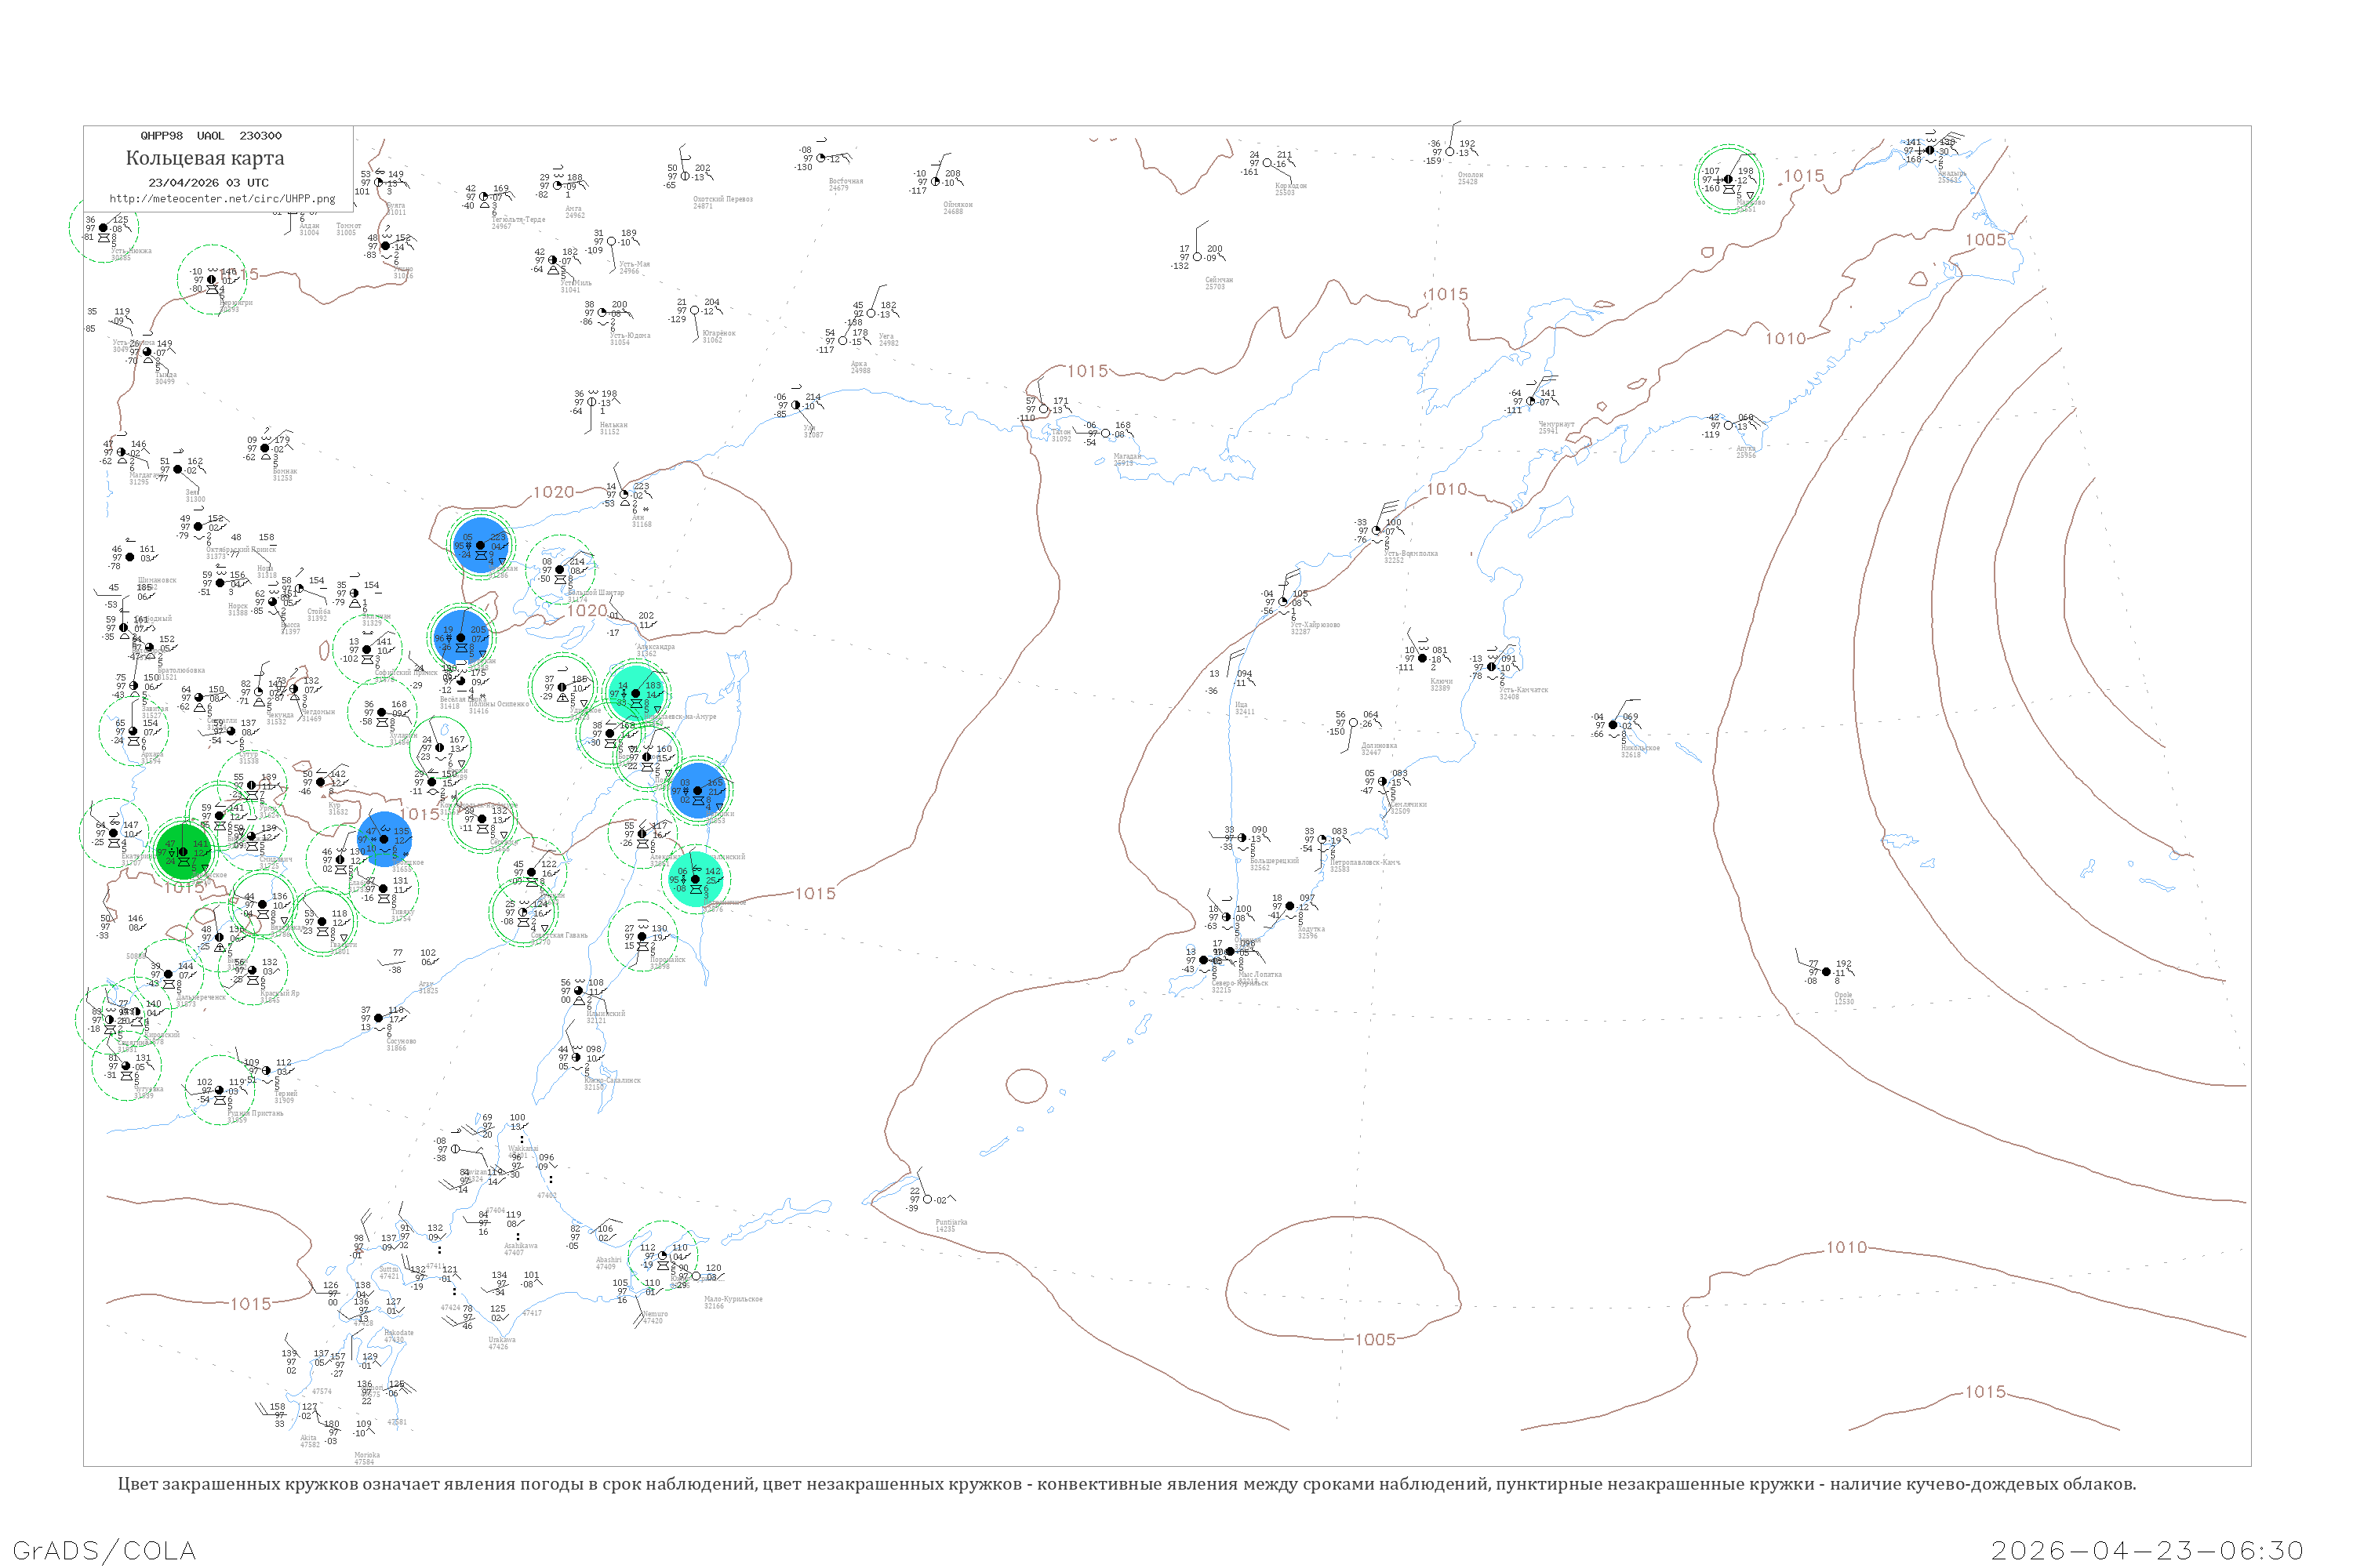
Task: Click the Ключи station marker dot
Action: tap(1423, 658)
